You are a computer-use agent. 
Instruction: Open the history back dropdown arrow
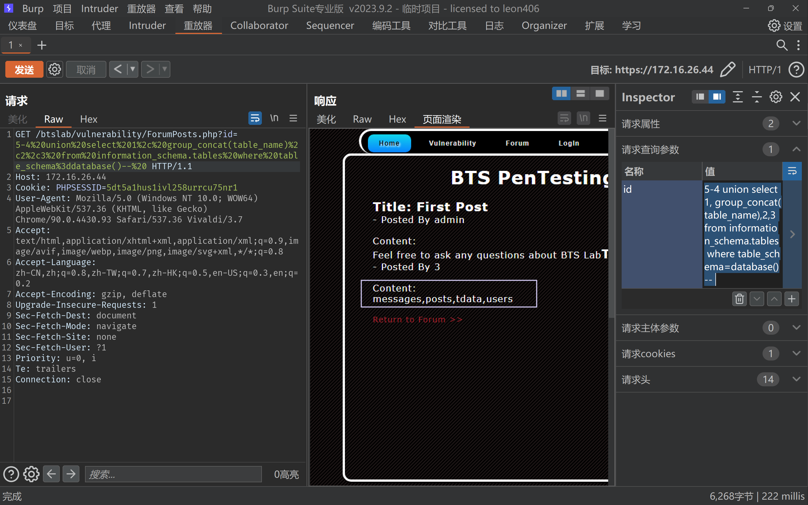point(132,70)
